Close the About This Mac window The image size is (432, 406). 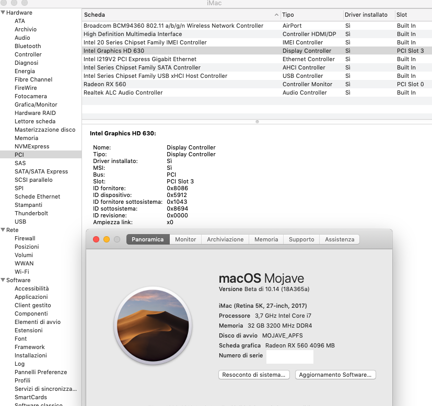tap(96, 239)
